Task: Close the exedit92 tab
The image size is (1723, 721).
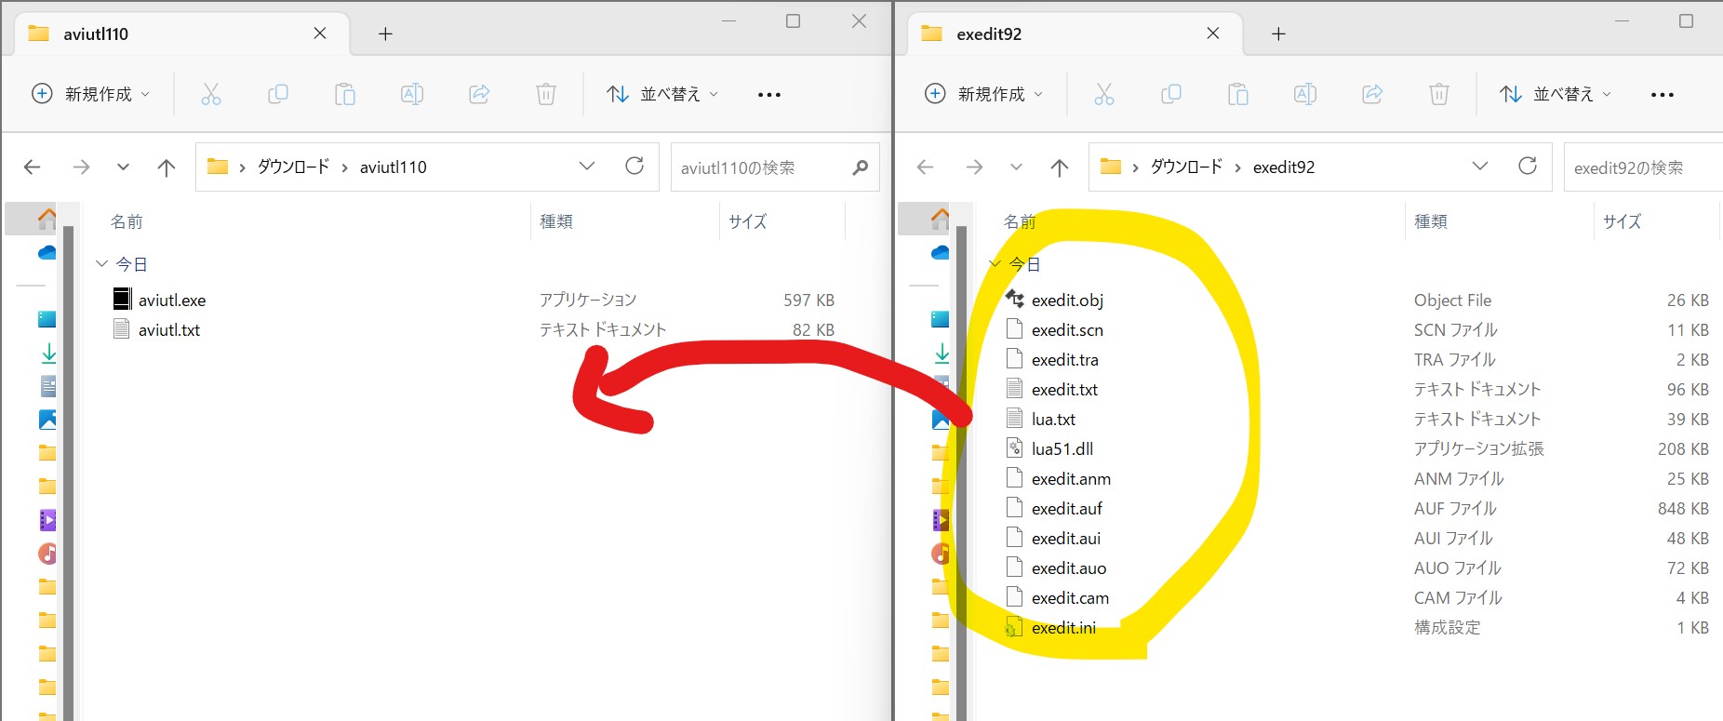Action: click(x=1213, y=33)
